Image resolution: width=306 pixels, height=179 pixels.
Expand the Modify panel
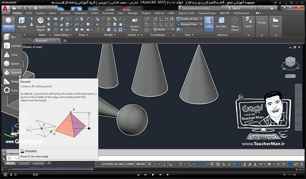point(110,35)
